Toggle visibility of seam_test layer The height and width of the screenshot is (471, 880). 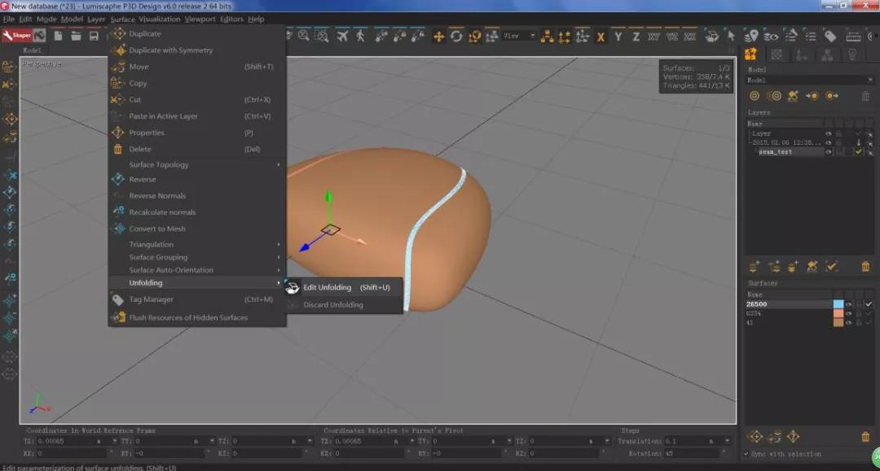click(x=829, y=152)
